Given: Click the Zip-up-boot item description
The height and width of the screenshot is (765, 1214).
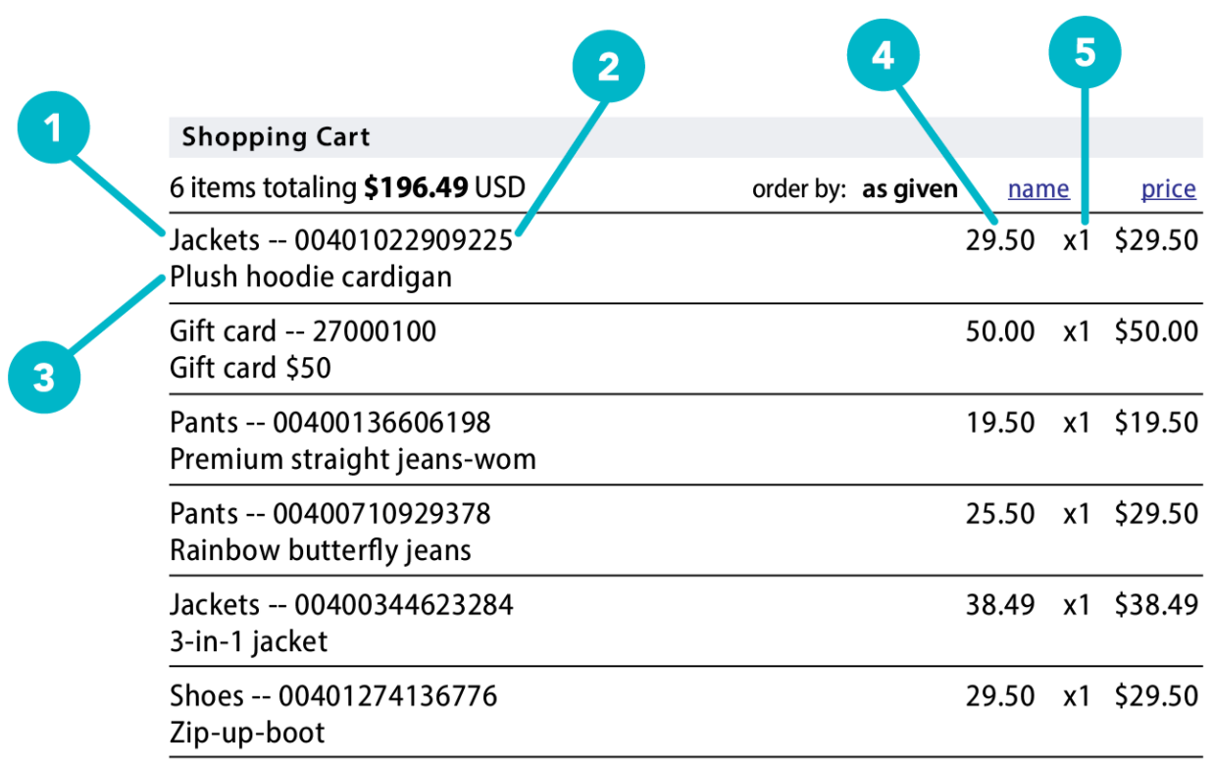Looking at the screenshot, I should click(x=247, y=733).
